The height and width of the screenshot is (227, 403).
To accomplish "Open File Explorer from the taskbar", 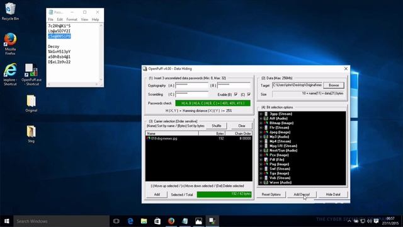I will click(144, 221).
